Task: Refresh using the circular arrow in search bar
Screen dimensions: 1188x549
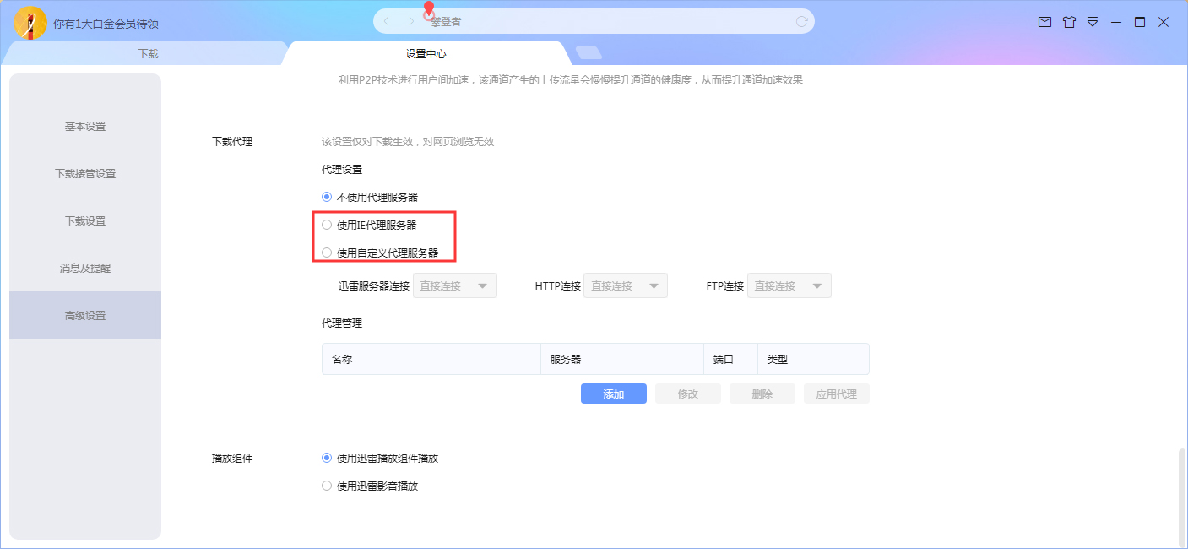Action: pos(801,20)
